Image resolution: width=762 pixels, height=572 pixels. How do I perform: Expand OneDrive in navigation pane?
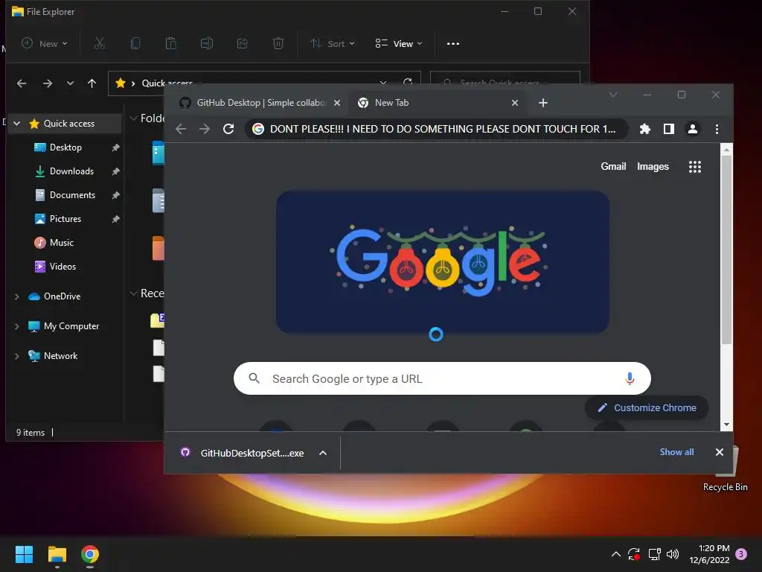17,296
